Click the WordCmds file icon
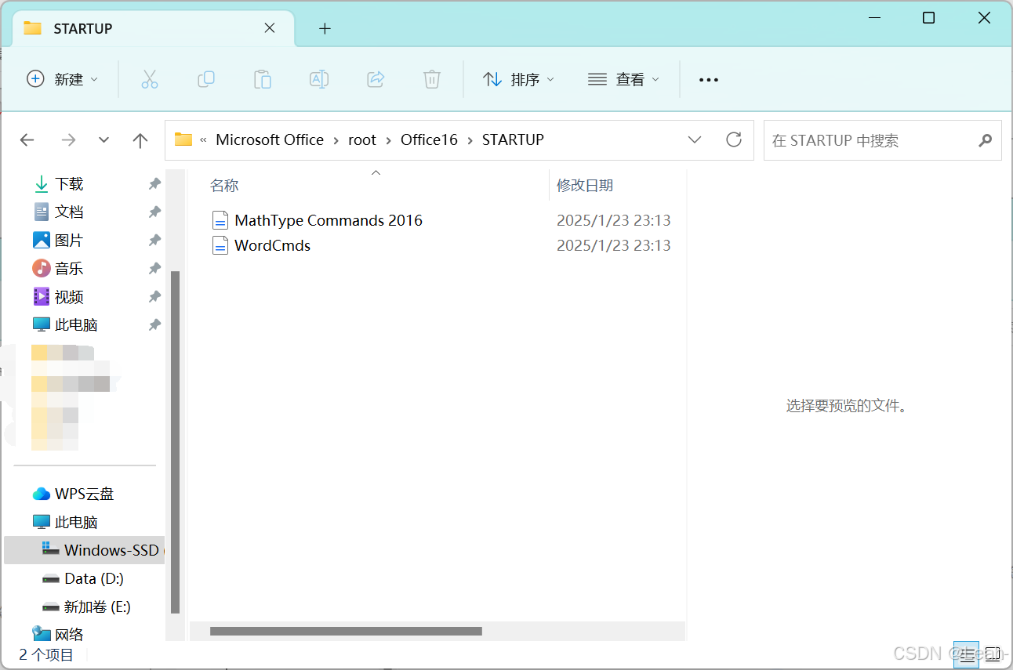 point(220,245)
